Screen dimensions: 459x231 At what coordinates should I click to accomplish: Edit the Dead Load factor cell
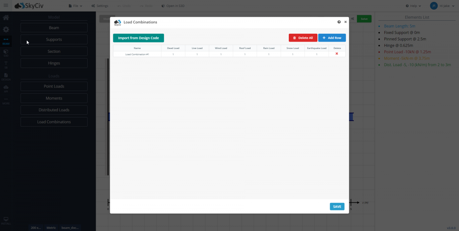[x=173, y=54]
